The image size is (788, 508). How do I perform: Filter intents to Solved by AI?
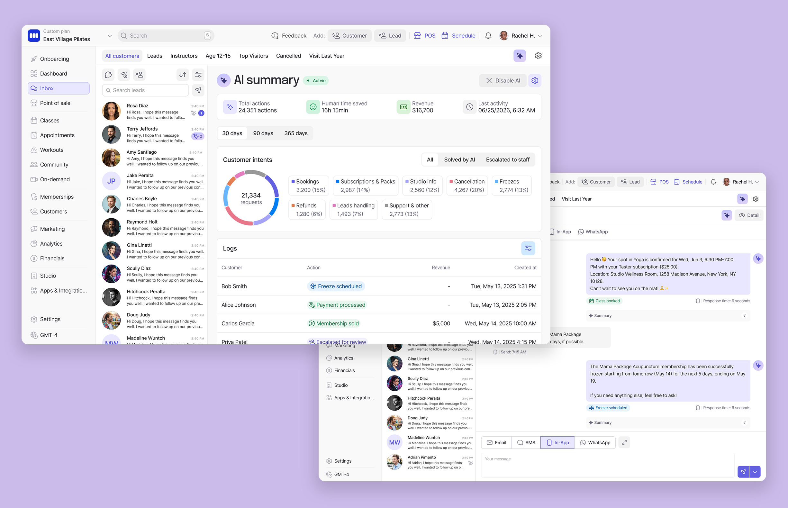pos(459,160)
